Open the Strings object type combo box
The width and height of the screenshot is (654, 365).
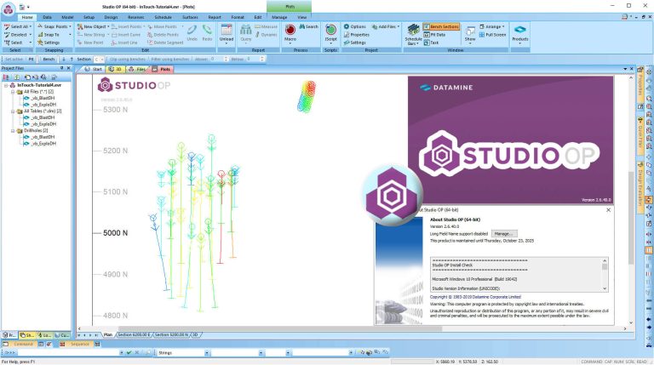point(183,353)
